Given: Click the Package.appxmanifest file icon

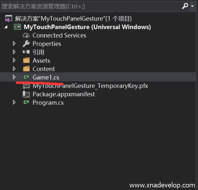Looking at the screenshot, I should [26, 94].
